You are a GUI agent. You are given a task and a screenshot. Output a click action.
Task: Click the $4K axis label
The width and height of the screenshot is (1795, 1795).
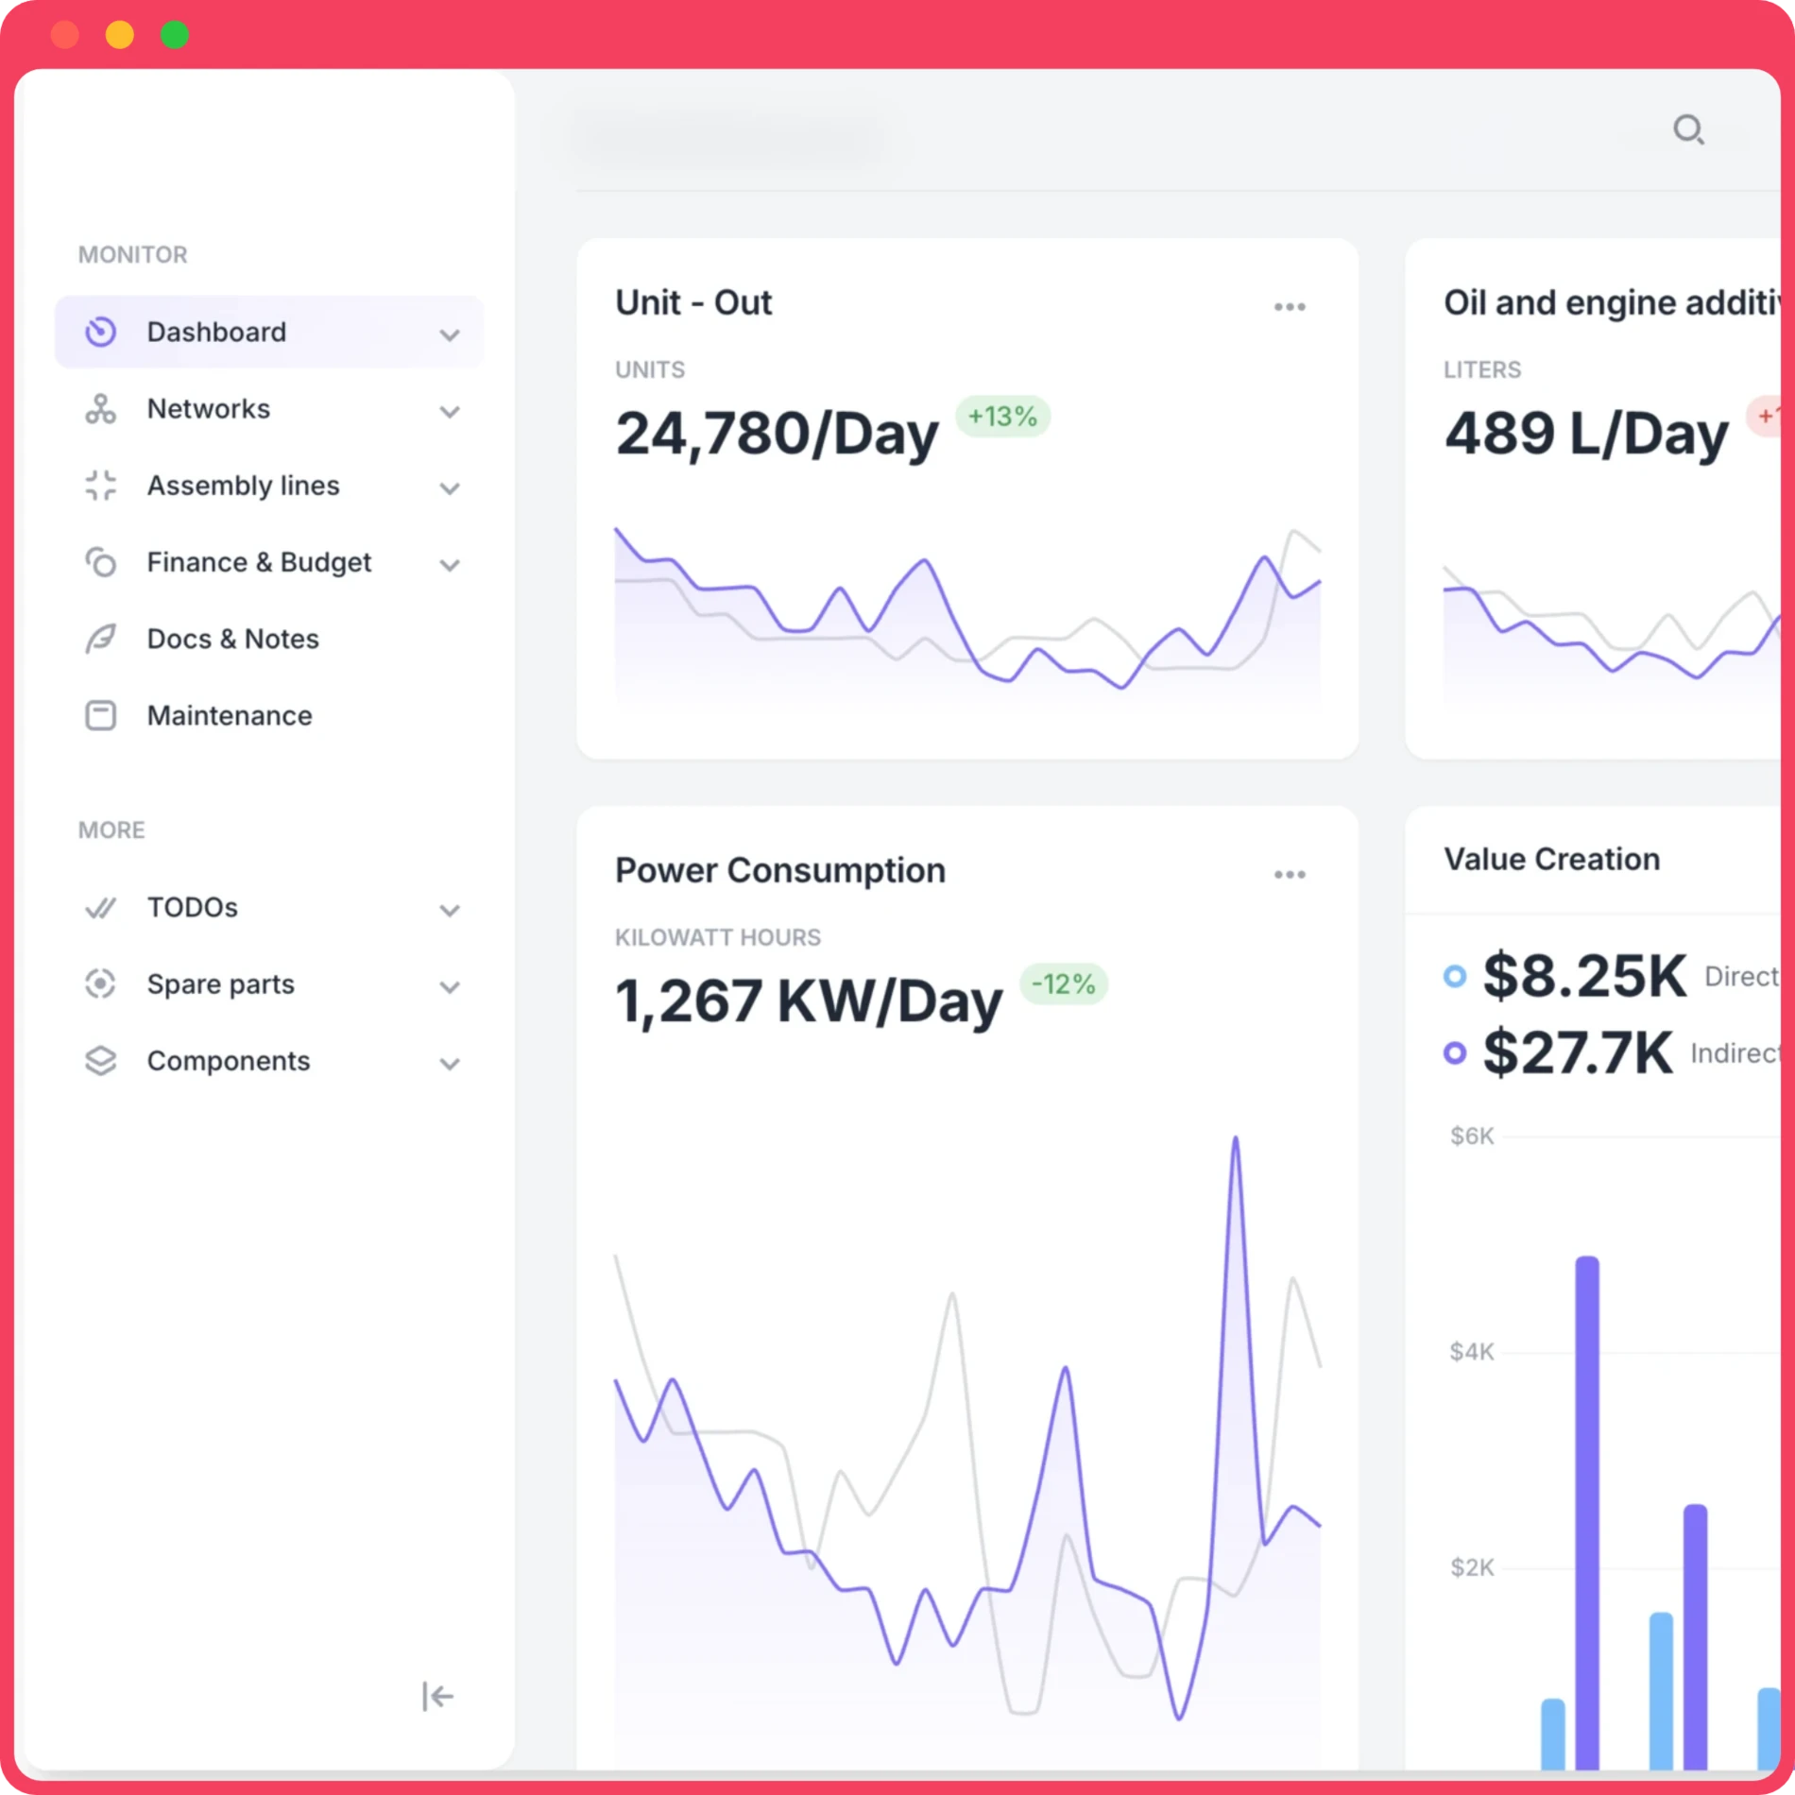[1472, 1352]
